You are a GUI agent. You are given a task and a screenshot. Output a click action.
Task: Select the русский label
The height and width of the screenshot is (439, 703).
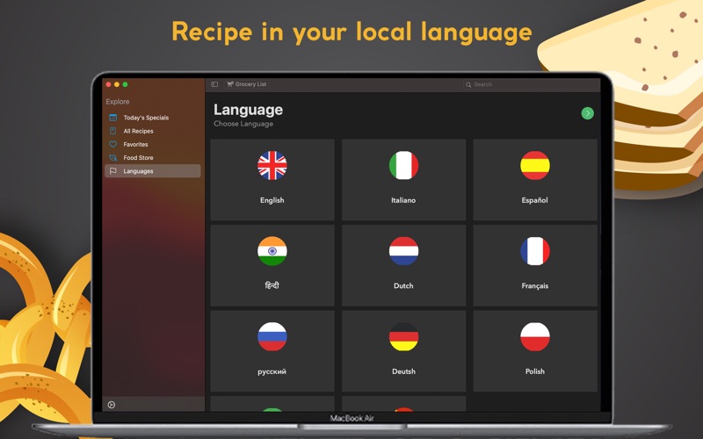(272, 371)
